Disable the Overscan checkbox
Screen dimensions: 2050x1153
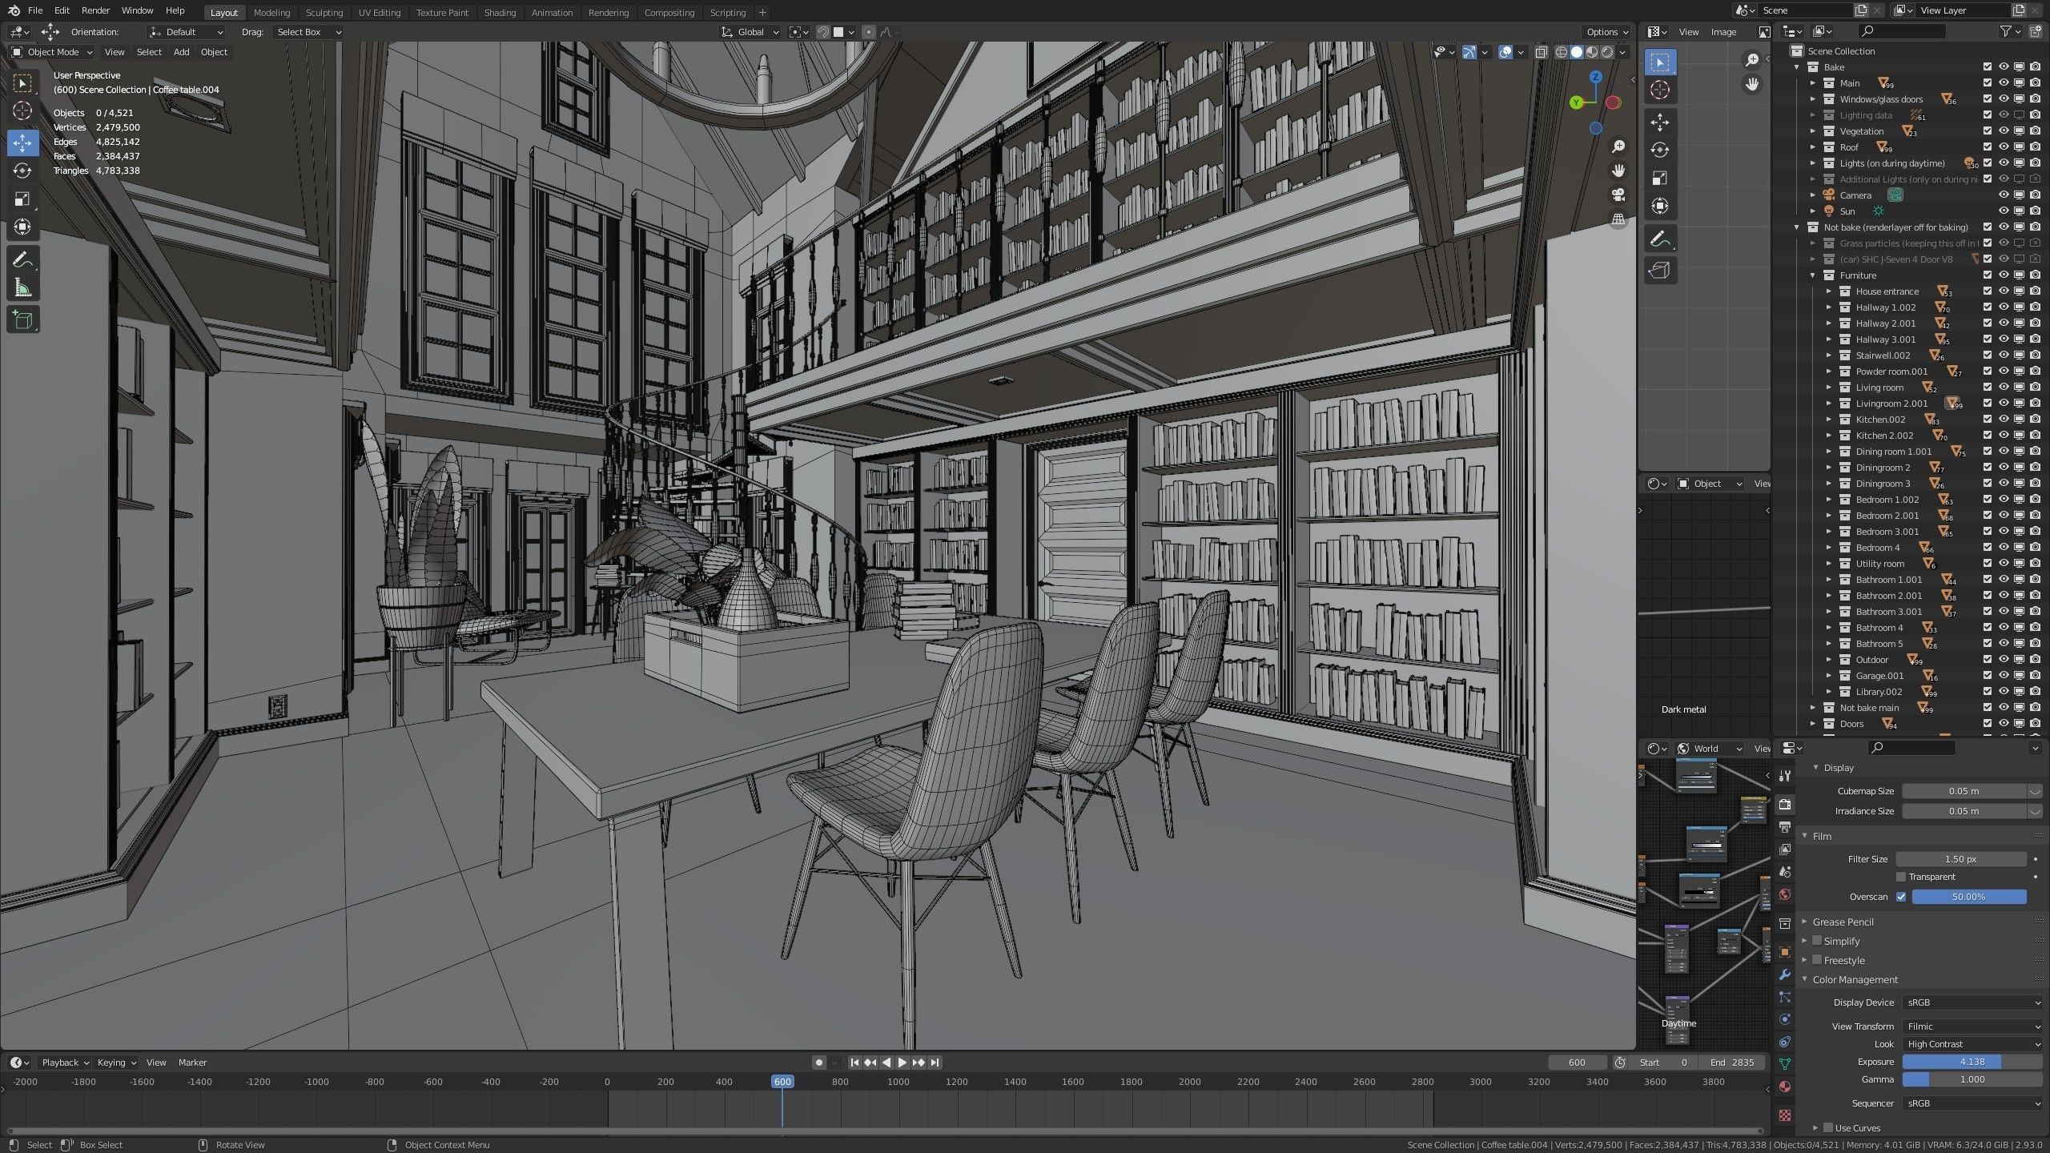coord(1901,897)
